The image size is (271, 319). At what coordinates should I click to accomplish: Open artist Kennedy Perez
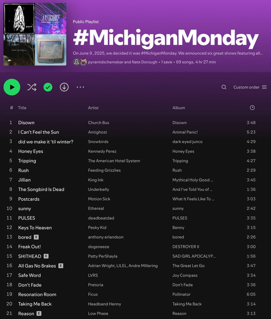[x=102, y=151]
